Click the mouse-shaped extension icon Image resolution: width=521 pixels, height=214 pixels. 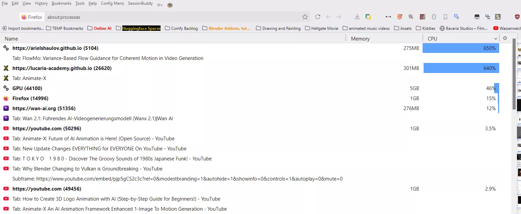tap(434, 17)
